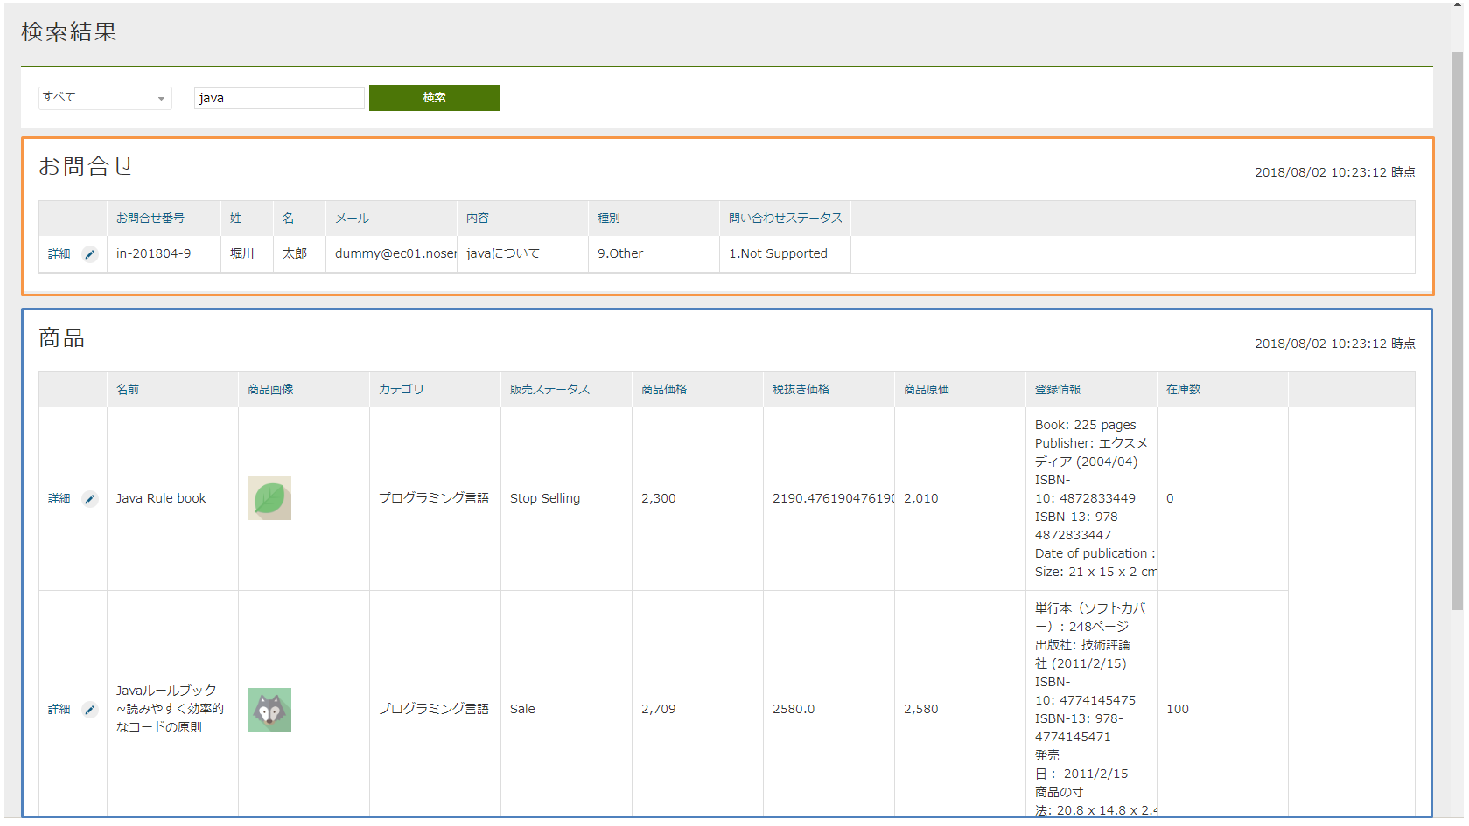Focus the search field containing java

point(279,98)
